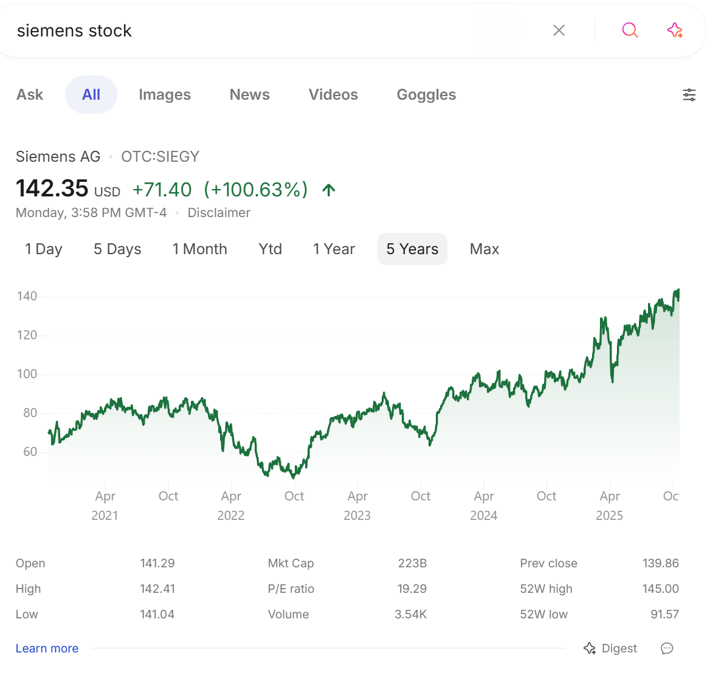The width and height of the screenshot is (727, 681).
Task: Click the Learn more link
Action: click(47, 648)
